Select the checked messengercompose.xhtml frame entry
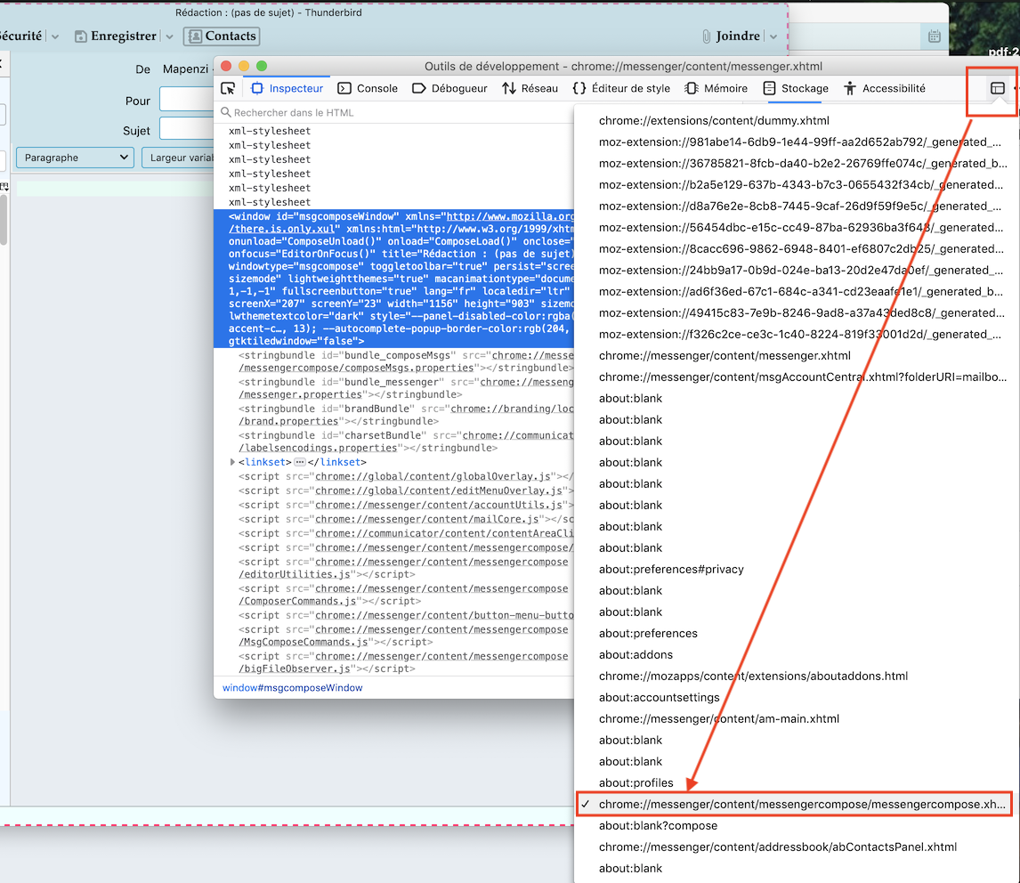This screenshot has width=1020, height=883. pos(802,804)
